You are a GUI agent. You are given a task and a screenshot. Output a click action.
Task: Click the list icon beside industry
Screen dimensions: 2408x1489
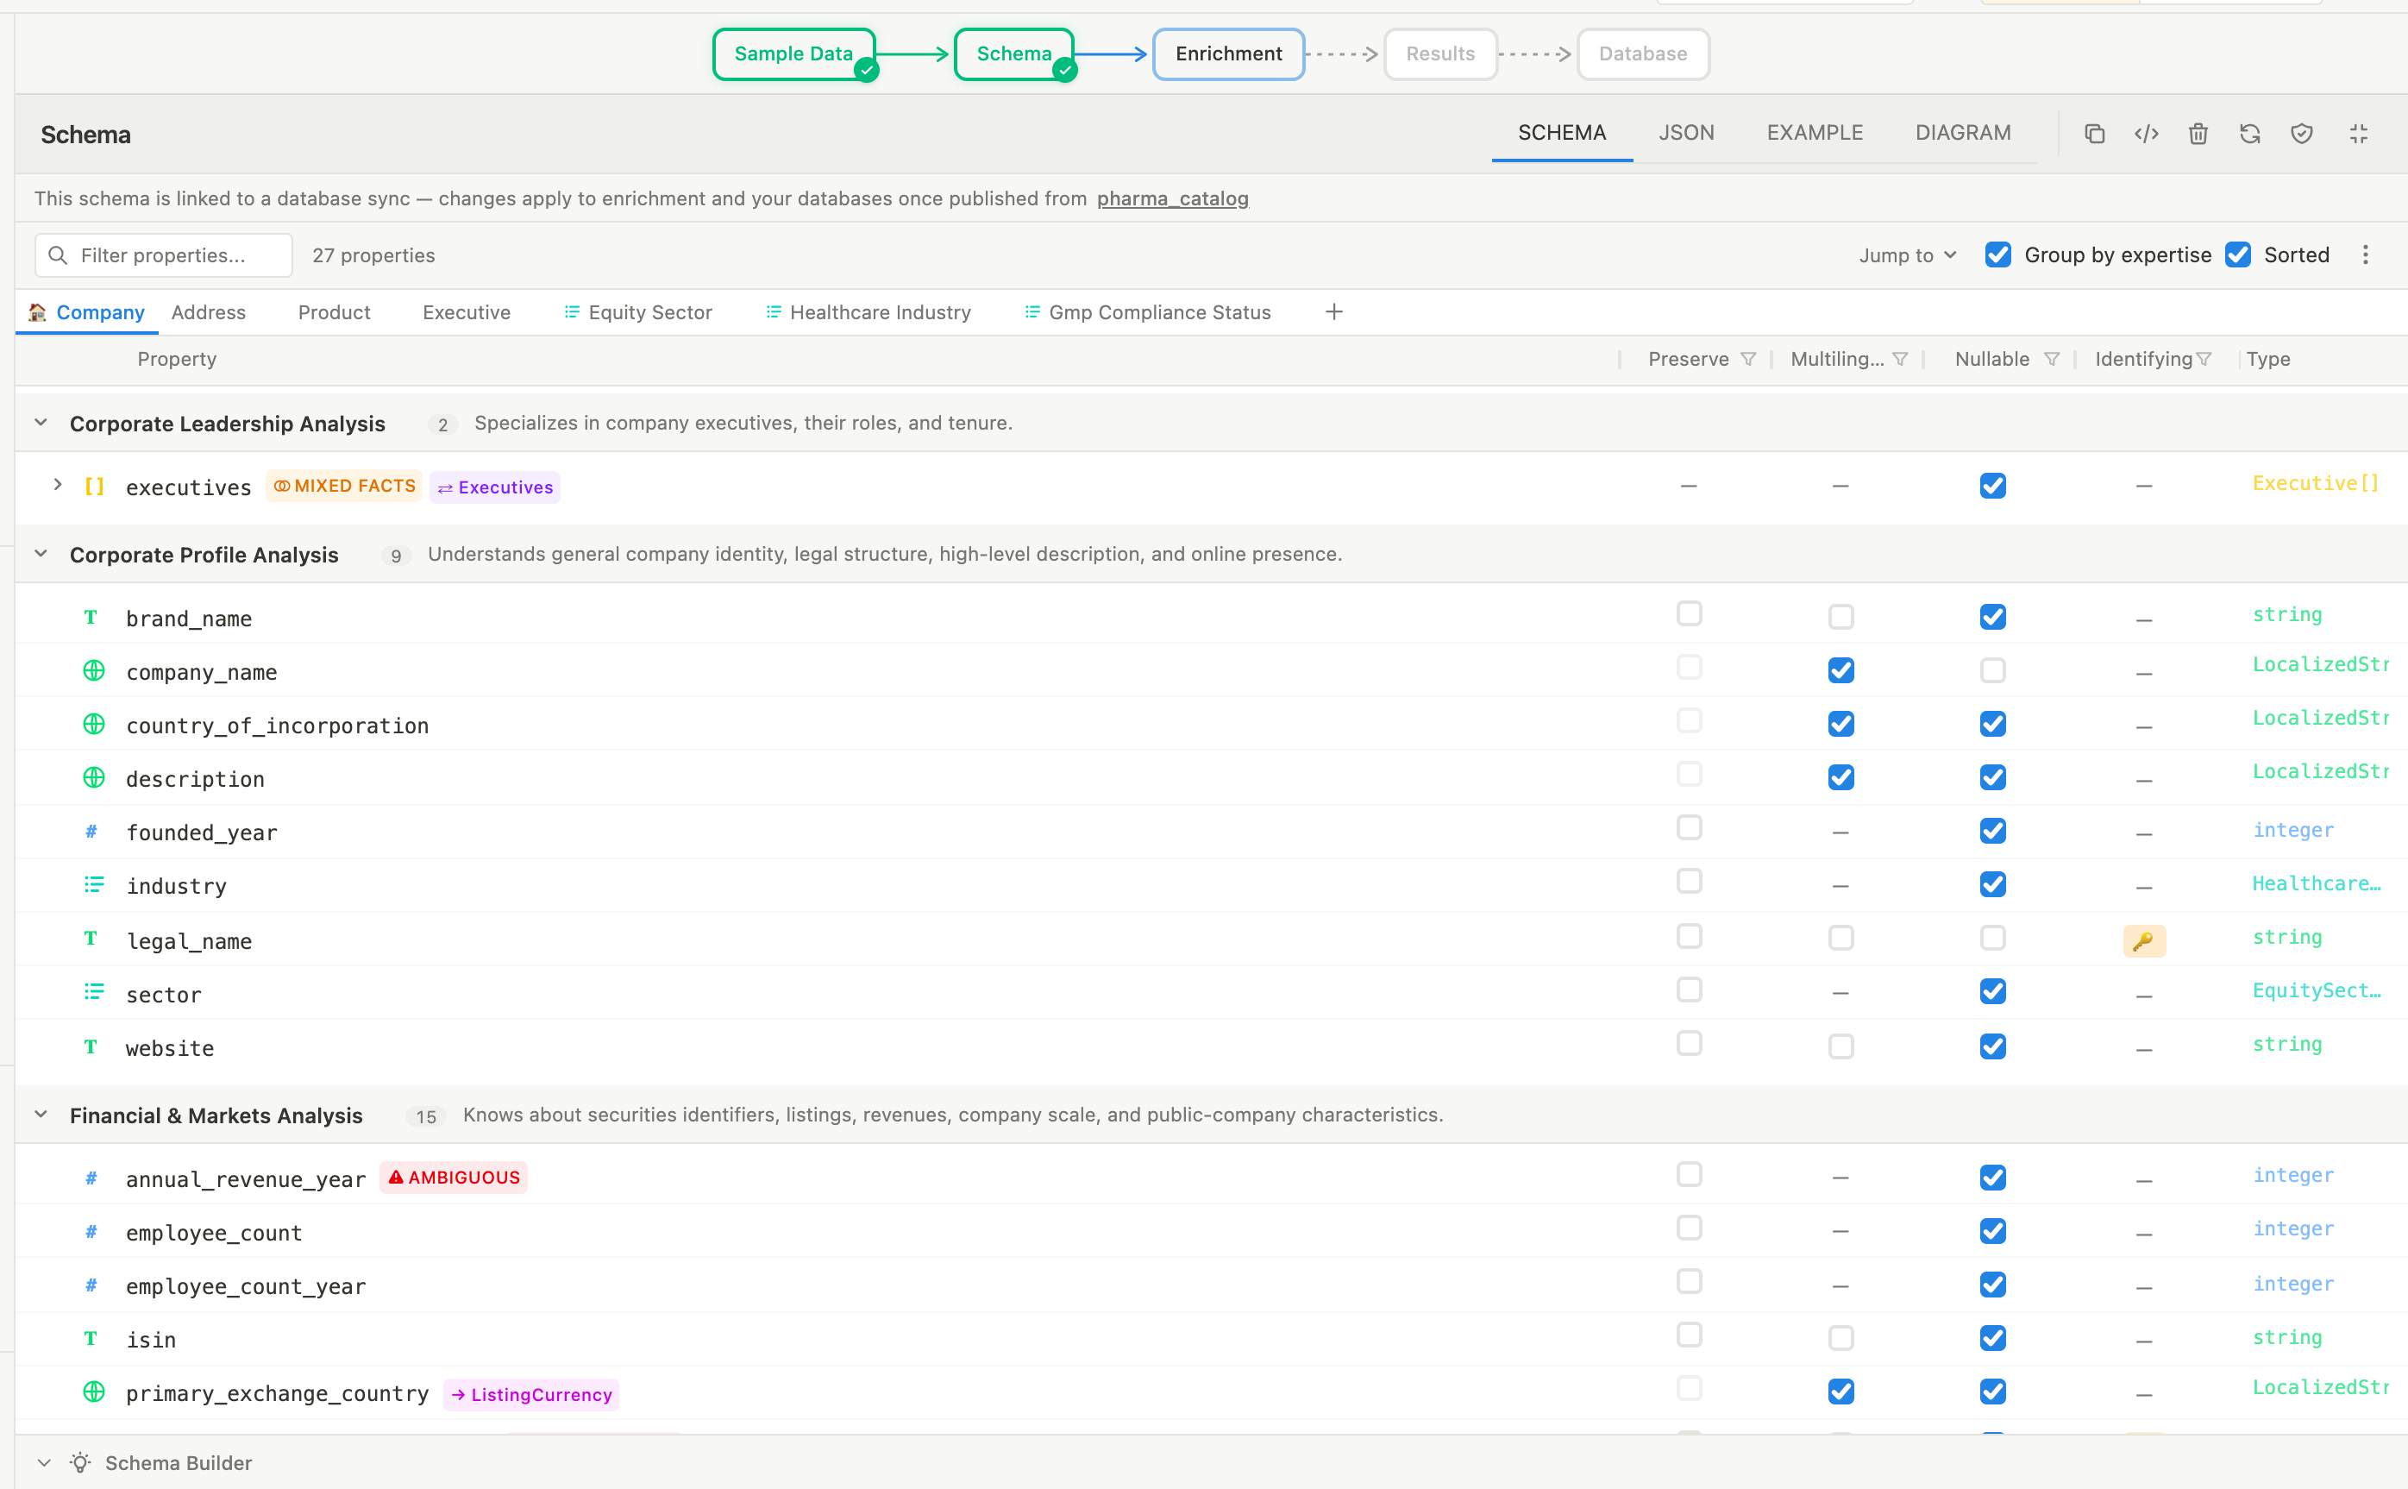[93, 885]
